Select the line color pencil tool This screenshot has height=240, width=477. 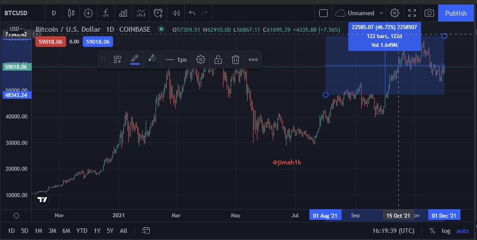coord(135,59)
